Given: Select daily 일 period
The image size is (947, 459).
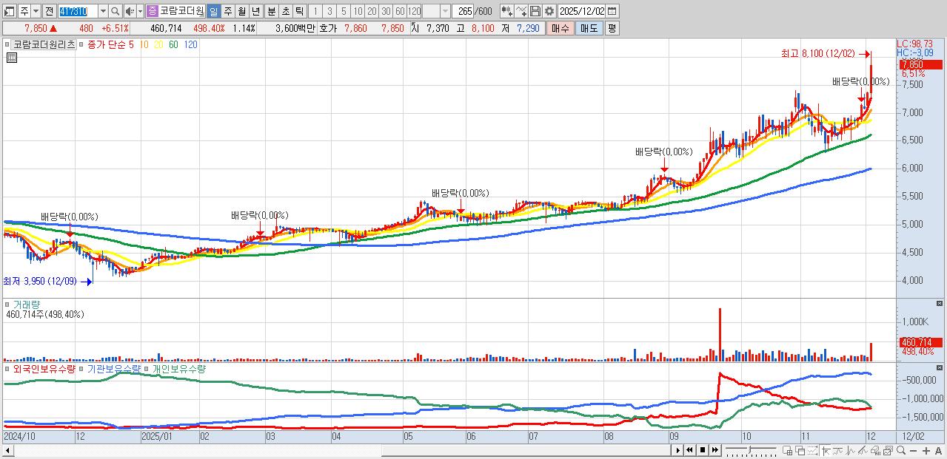Looking at the screenshot, I should [213, 11].
